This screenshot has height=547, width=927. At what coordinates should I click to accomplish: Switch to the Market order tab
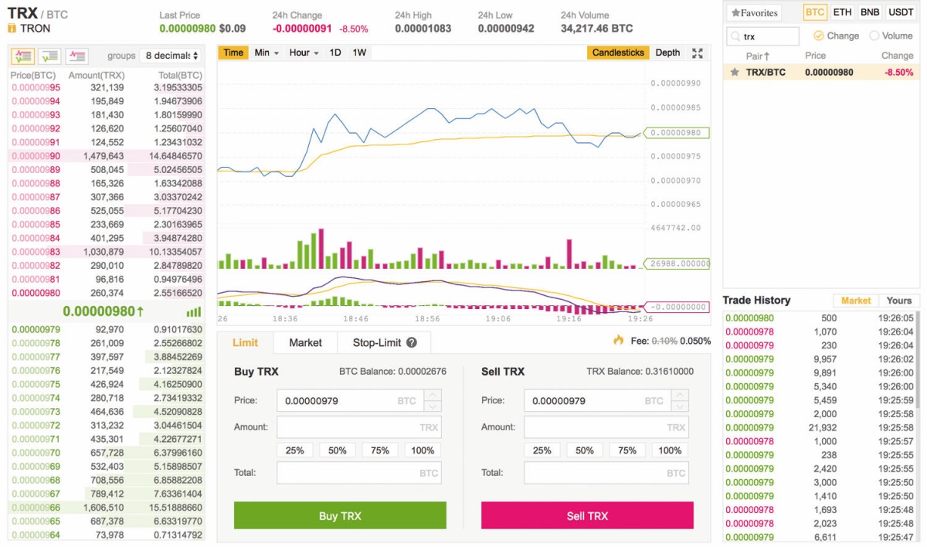[305, 342]
